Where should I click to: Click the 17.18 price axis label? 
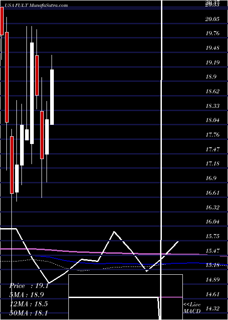[x=212, y=164]
